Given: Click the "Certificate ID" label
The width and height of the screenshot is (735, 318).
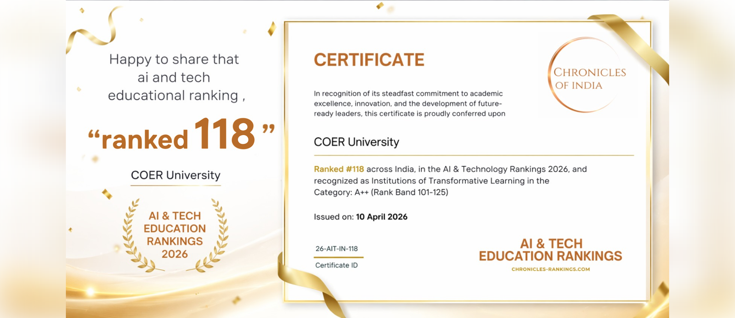Looking at the screenshot, I should [336, 265].
